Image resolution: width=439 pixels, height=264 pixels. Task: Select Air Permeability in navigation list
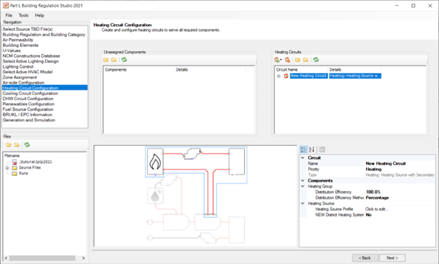coord(18,40)
